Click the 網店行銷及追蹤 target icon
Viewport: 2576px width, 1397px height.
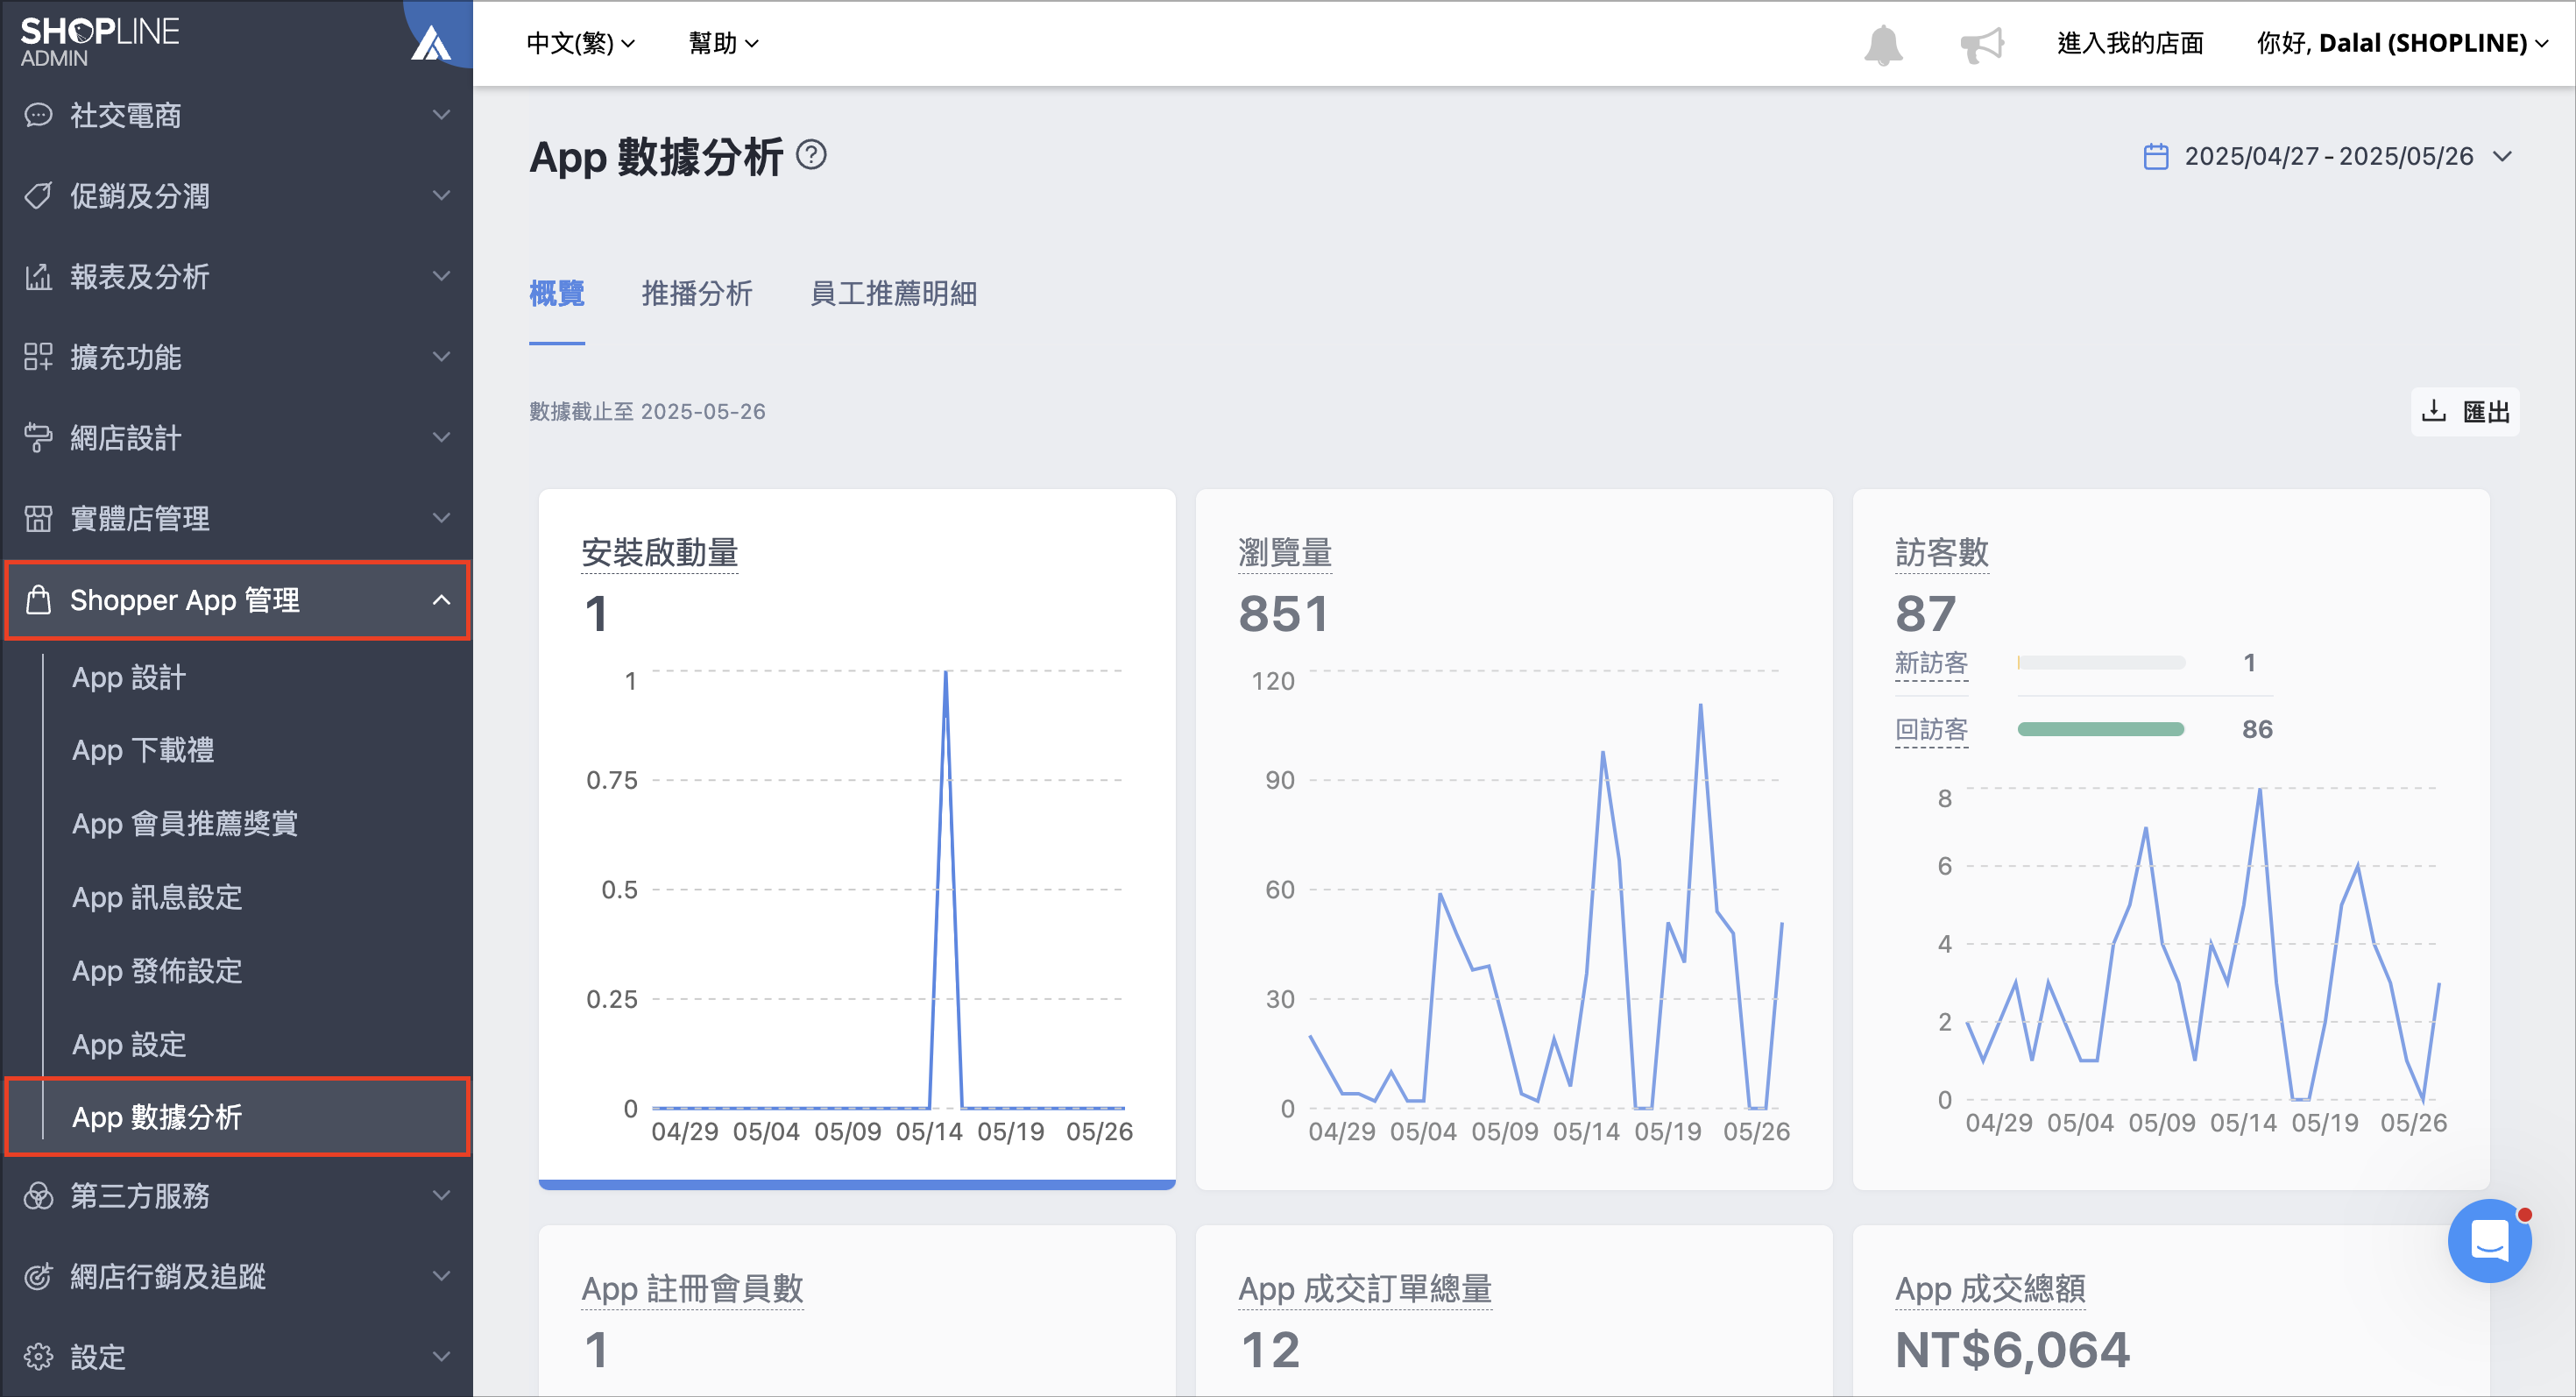(x=38, y=1277)
